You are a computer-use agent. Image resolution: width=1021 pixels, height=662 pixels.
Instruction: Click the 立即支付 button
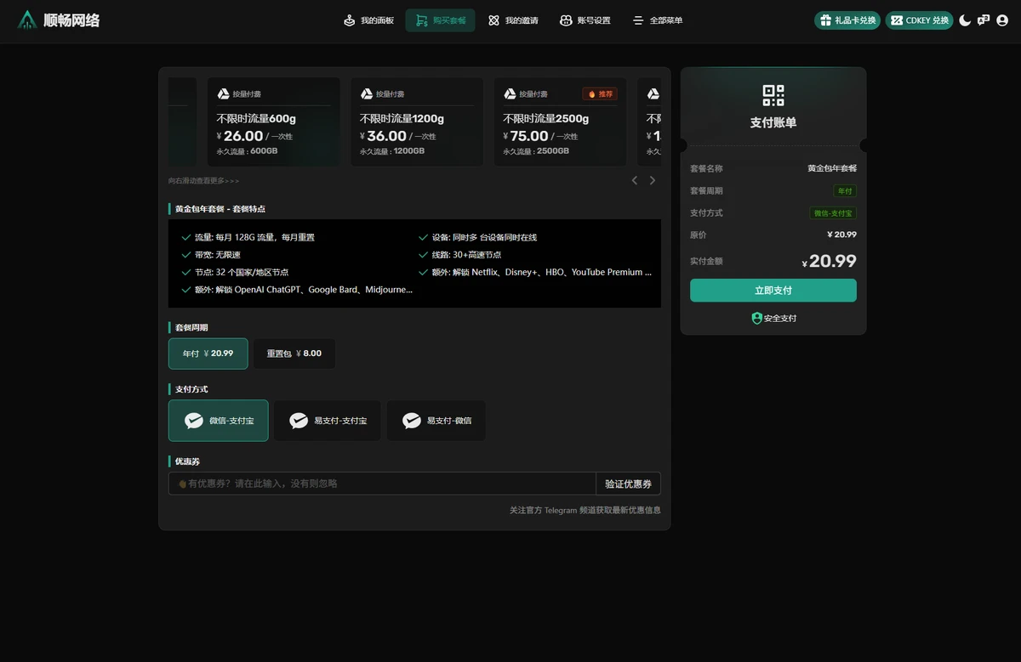[x=773, y=291]
